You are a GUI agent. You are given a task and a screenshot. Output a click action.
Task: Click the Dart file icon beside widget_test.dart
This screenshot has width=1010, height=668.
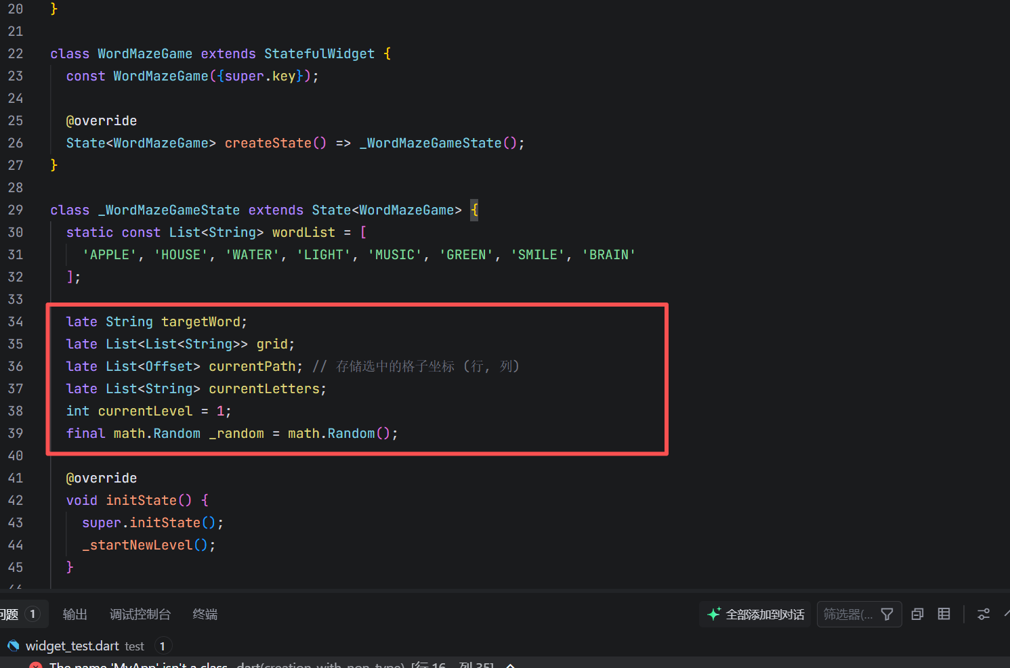pyautogui.click(x=13, y=646)
